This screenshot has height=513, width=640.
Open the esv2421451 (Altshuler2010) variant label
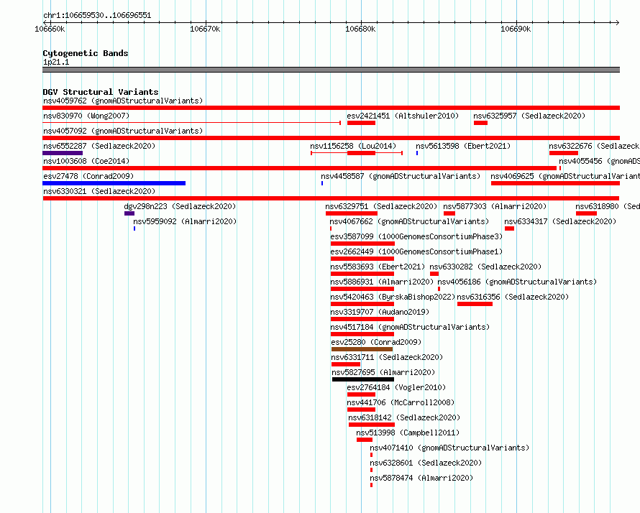[403, 116]
